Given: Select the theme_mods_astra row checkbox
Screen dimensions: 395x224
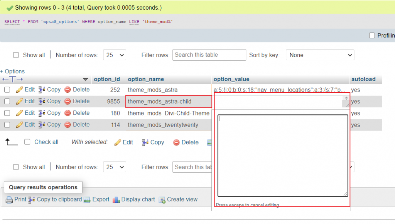Looking at the screenshot, I should click(7, 90).
